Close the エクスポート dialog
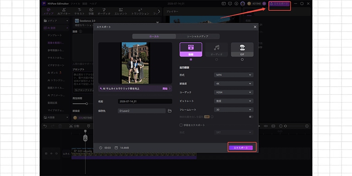This screenshot has height=176, width=352. click(255, 27)
